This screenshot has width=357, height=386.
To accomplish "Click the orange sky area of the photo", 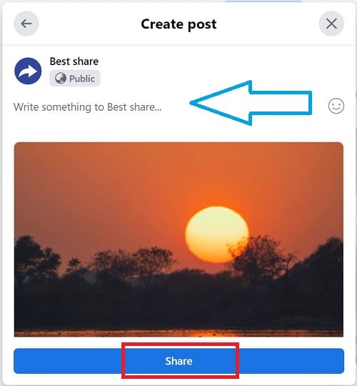I will (99, 187).
